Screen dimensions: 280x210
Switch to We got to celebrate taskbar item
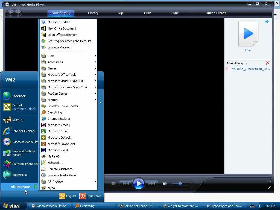(181, 206)
